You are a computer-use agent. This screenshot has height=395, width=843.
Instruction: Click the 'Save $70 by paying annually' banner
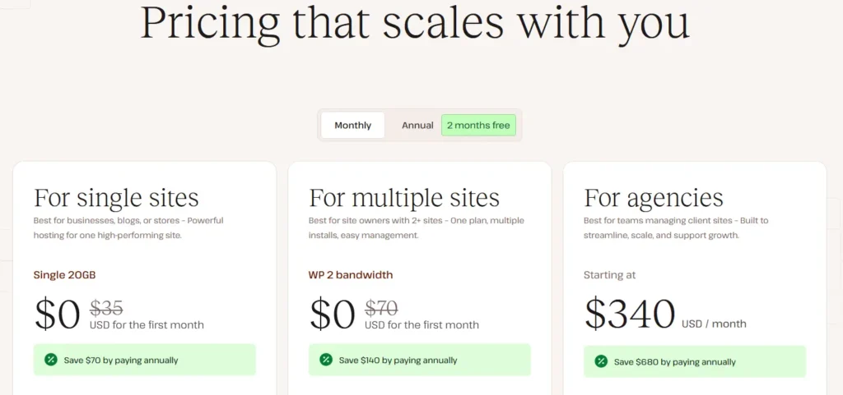pyautogui.click(x=145, y=360)
